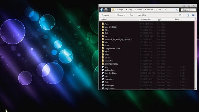The height and width of the screenshot is (112, 199).
Task: Select the Girly folder name
Action: [x=106, y=33]
